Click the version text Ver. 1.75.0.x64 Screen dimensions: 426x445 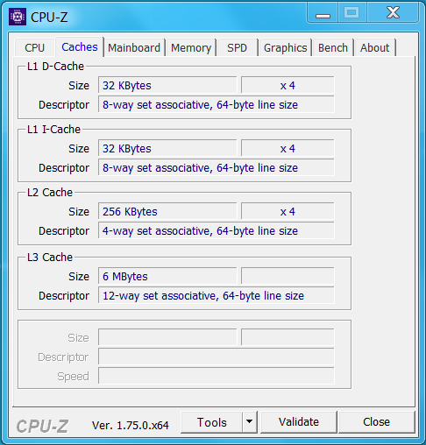tap(131, 426)
